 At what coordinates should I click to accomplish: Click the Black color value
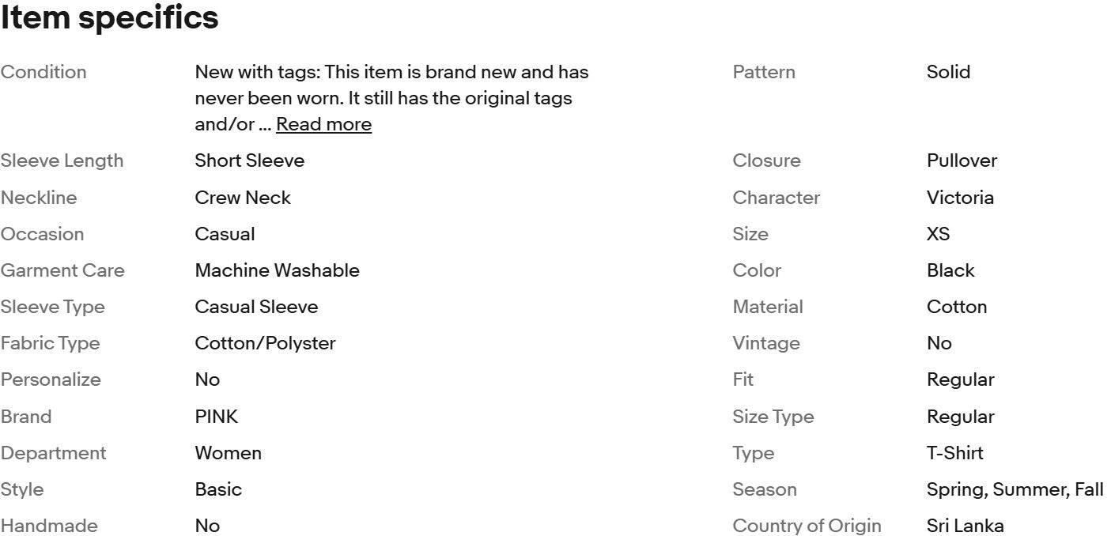[950, 270]
